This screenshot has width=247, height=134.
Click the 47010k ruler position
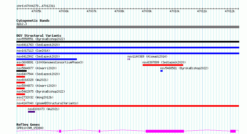coord(175,11)
